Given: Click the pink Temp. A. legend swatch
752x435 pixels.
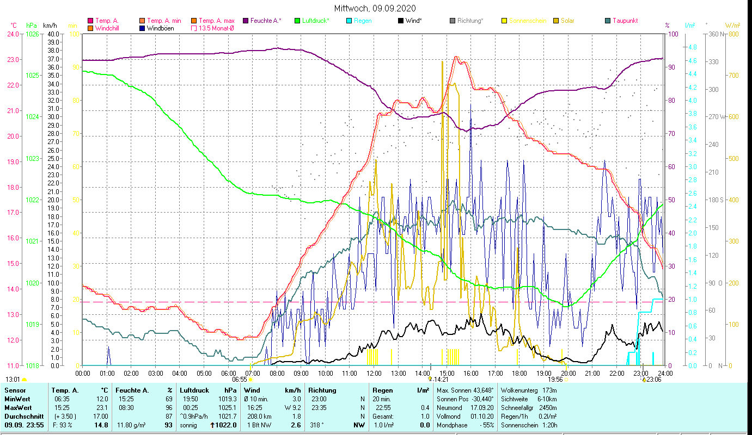Looking at the screenshot, I should tap(90, 21).
